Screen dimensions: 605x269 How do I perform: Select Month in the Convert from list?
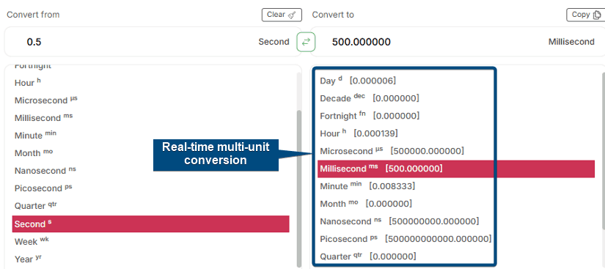pos(150,153)
